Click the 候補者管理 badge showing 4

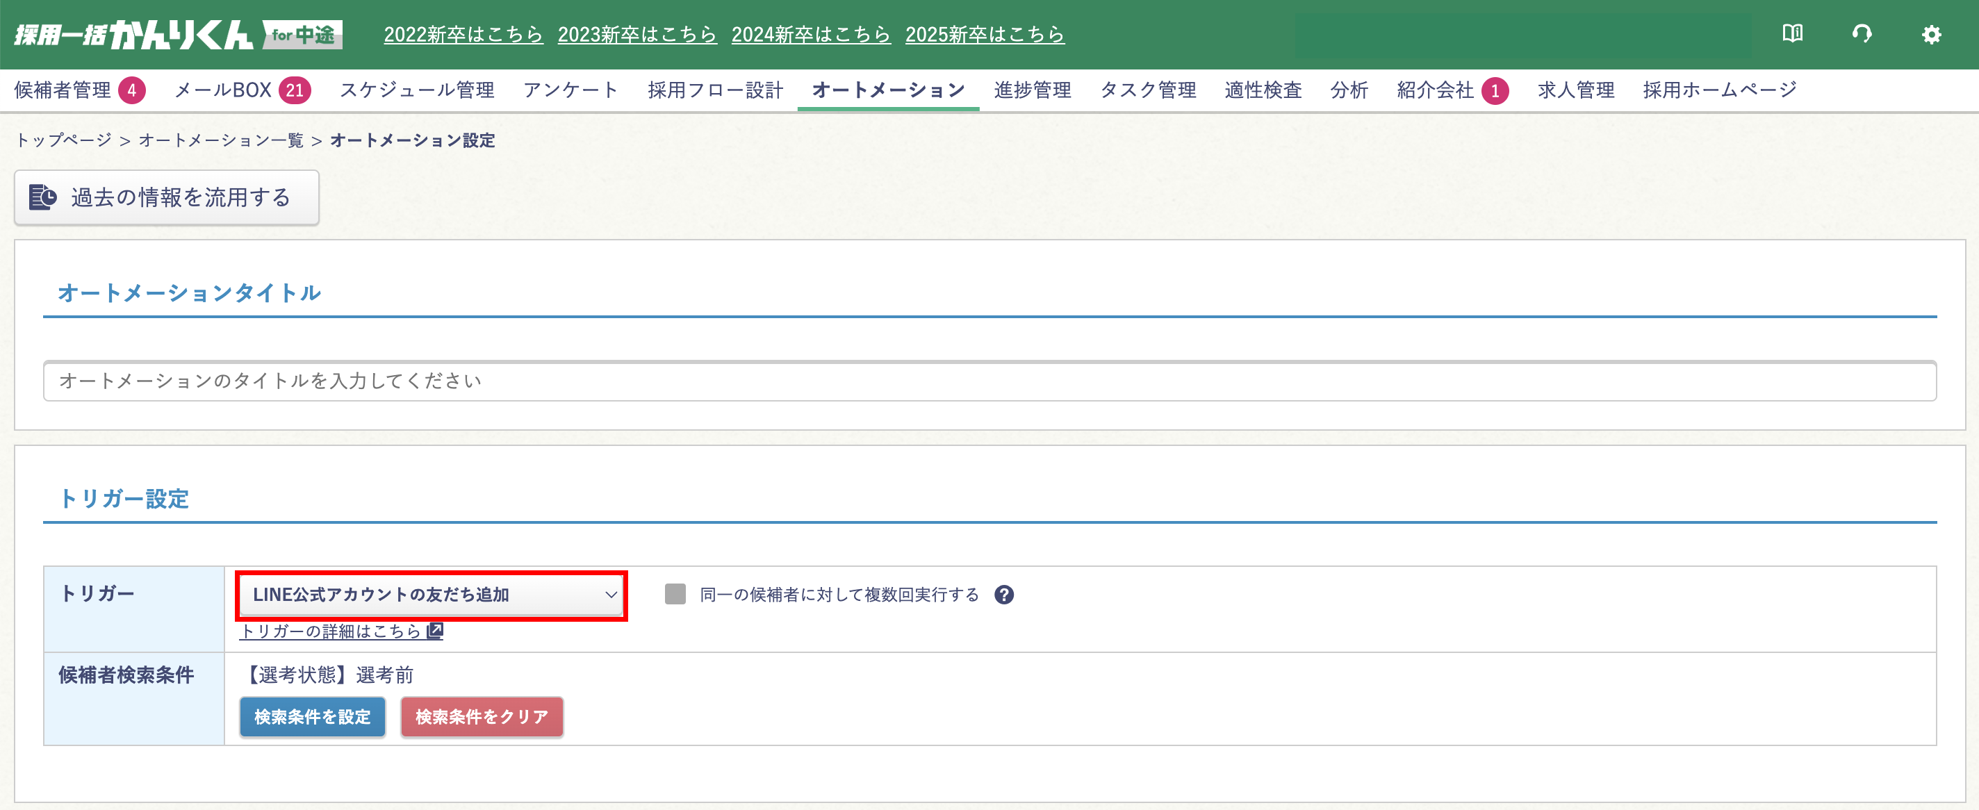click(132, 90)
